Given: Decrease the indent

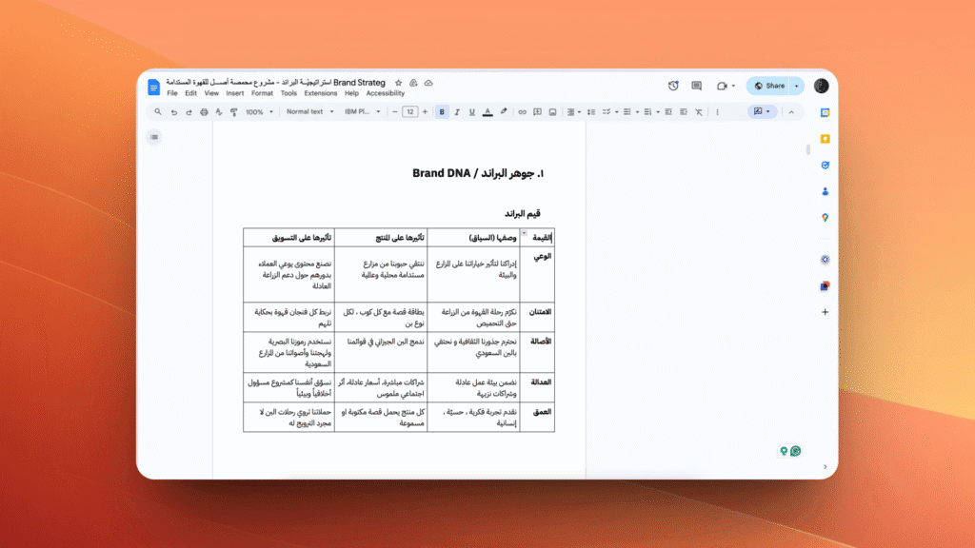Looking at the screenshot, I should (668, 112).
